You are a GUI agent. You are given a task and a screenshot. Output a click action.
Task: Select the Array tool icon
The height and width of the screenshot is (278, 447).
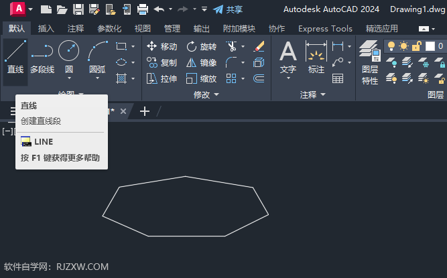pyautogui.click(x=231, y=78)
